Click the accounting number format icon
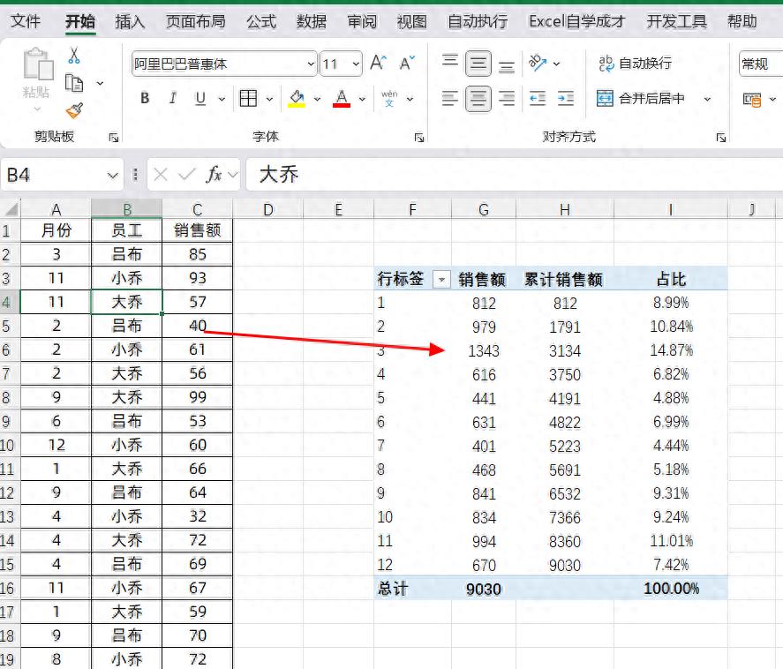The width and height of the screenshot is (783, 669). [x=752, y=100]
